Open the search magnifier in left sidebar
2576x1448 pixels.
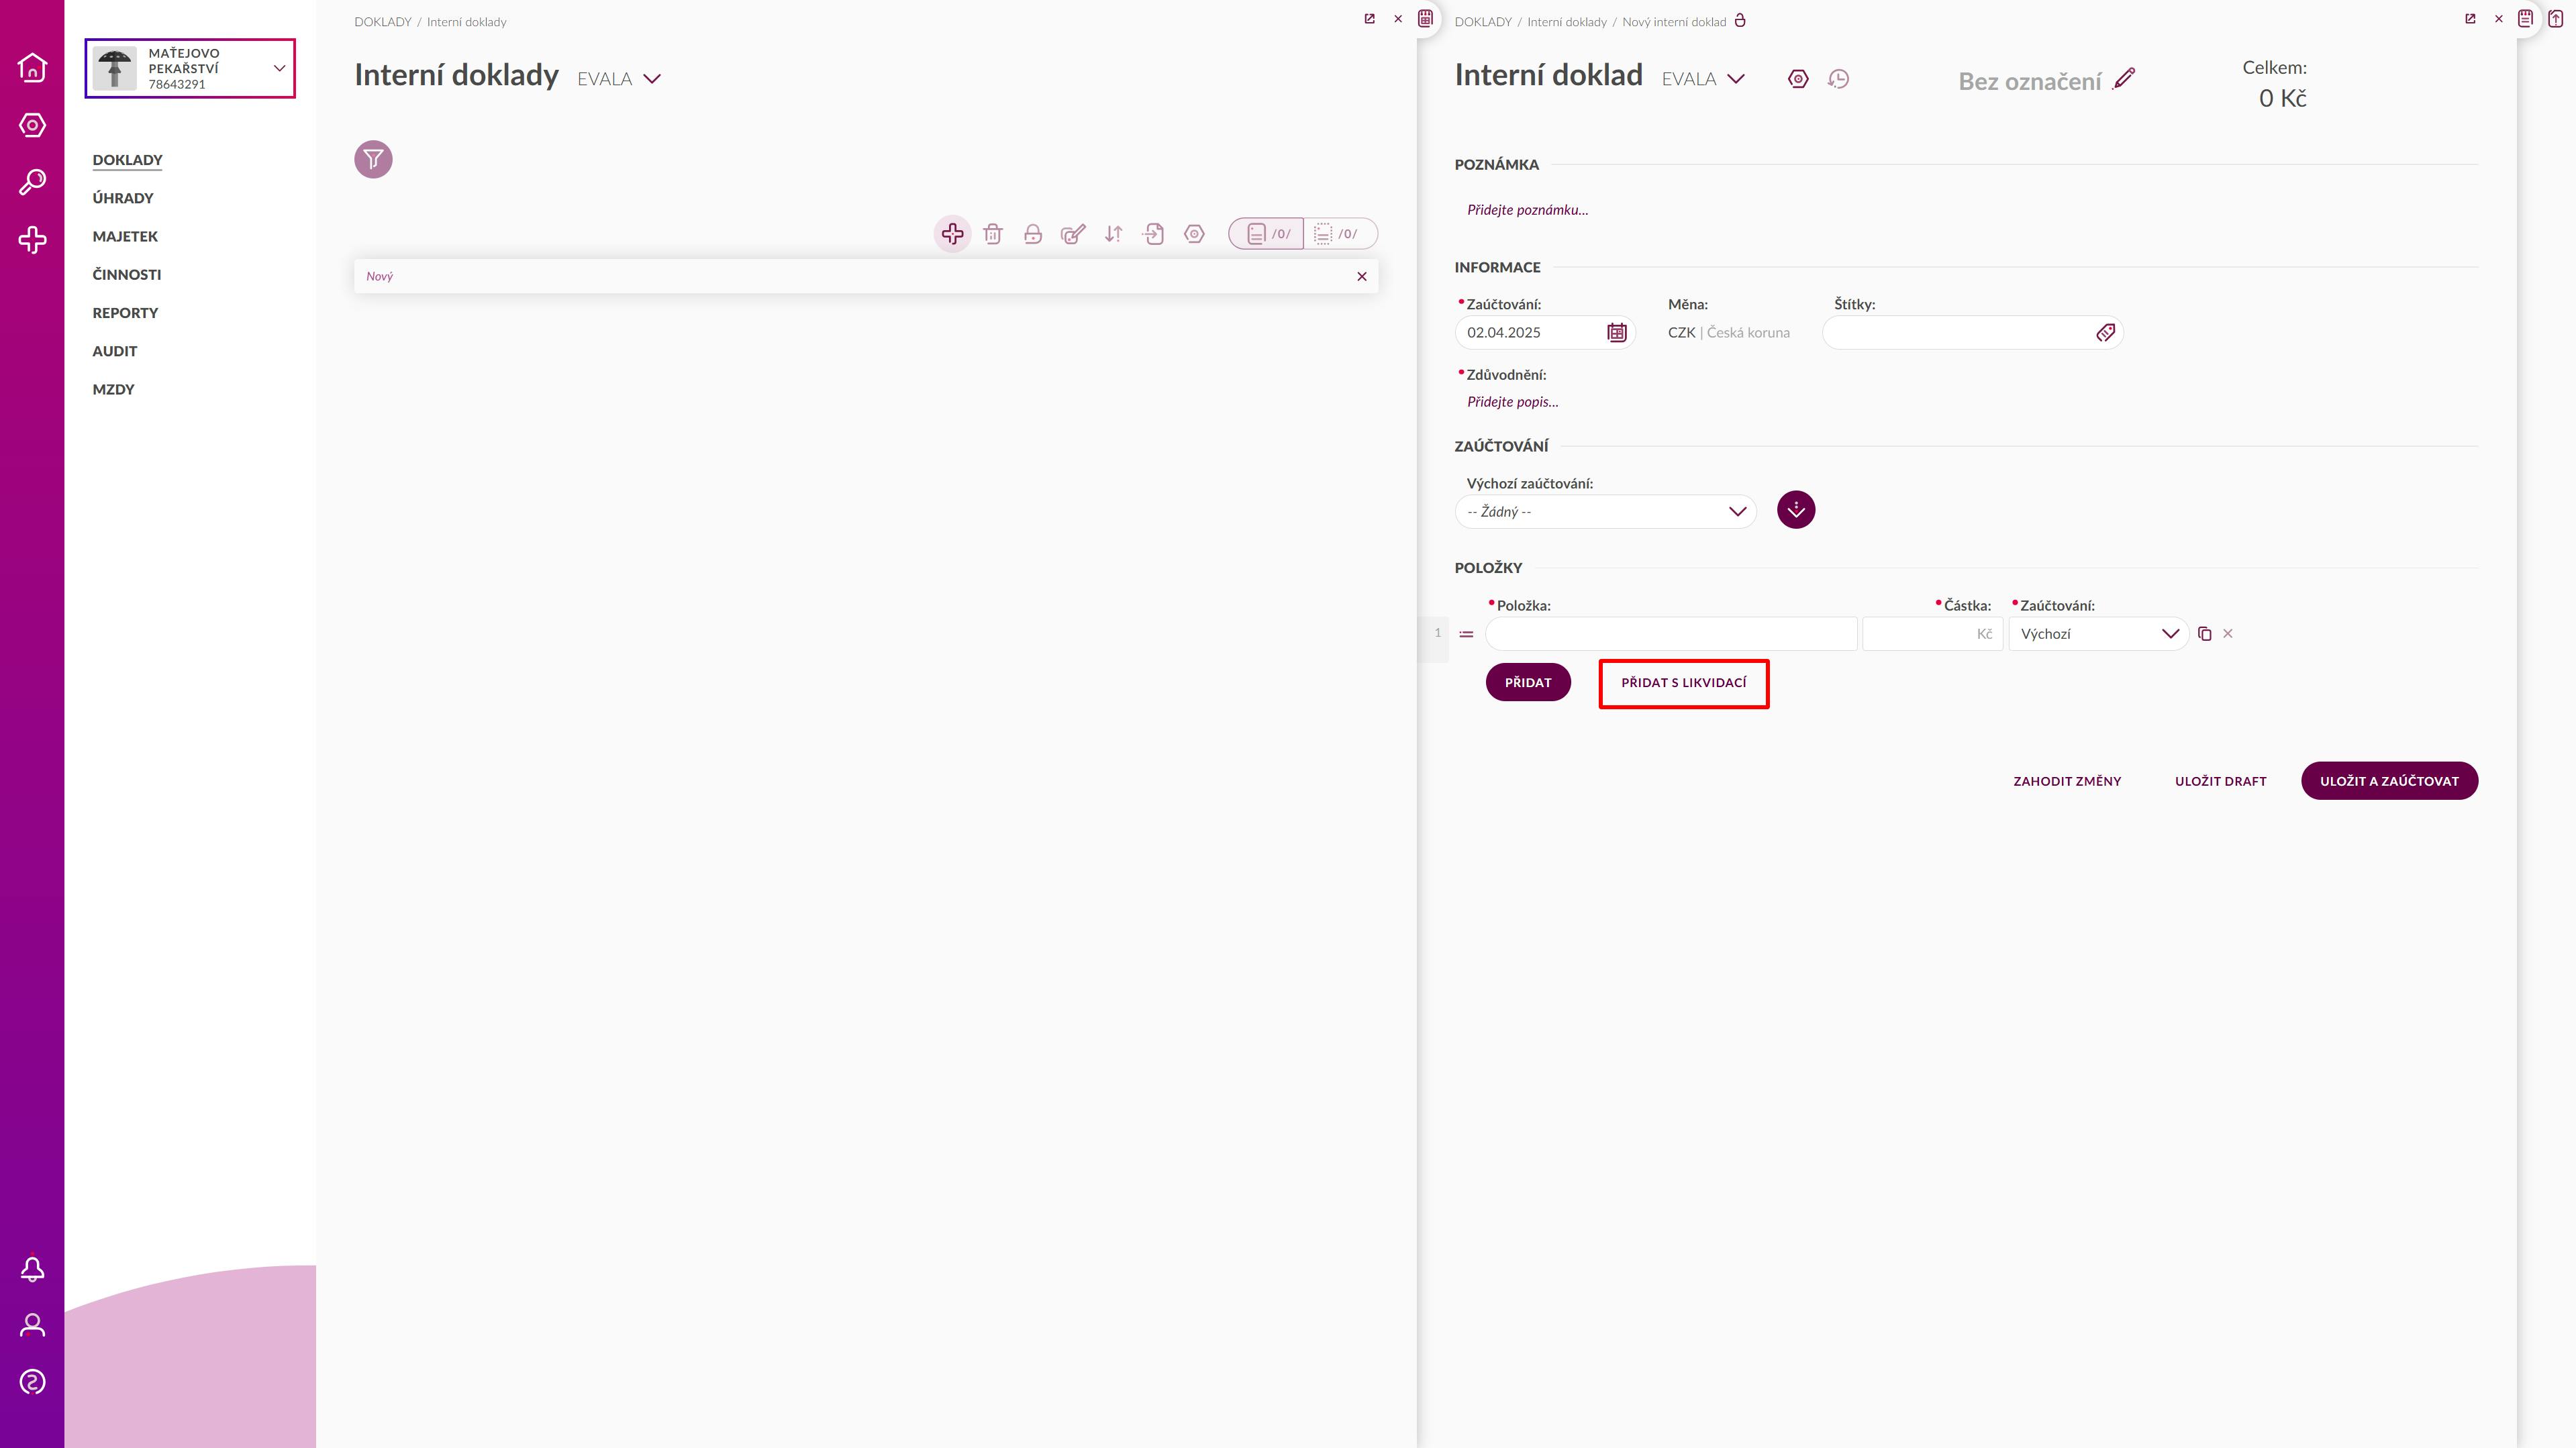tap(32, 182)
